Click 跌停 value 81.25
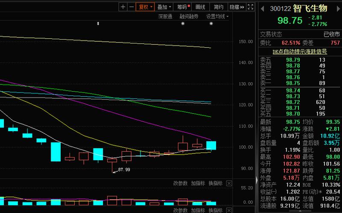The width and height of the screenshot is (342, 213). pyautogui.click(x=333, y=171)
